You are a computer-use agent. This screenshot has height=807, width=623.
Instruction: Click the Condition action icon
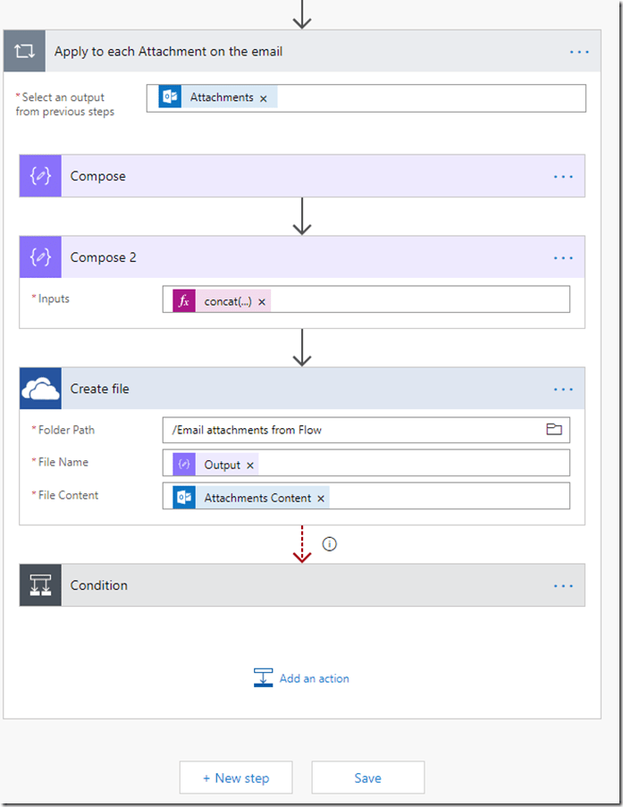point(40,585)
